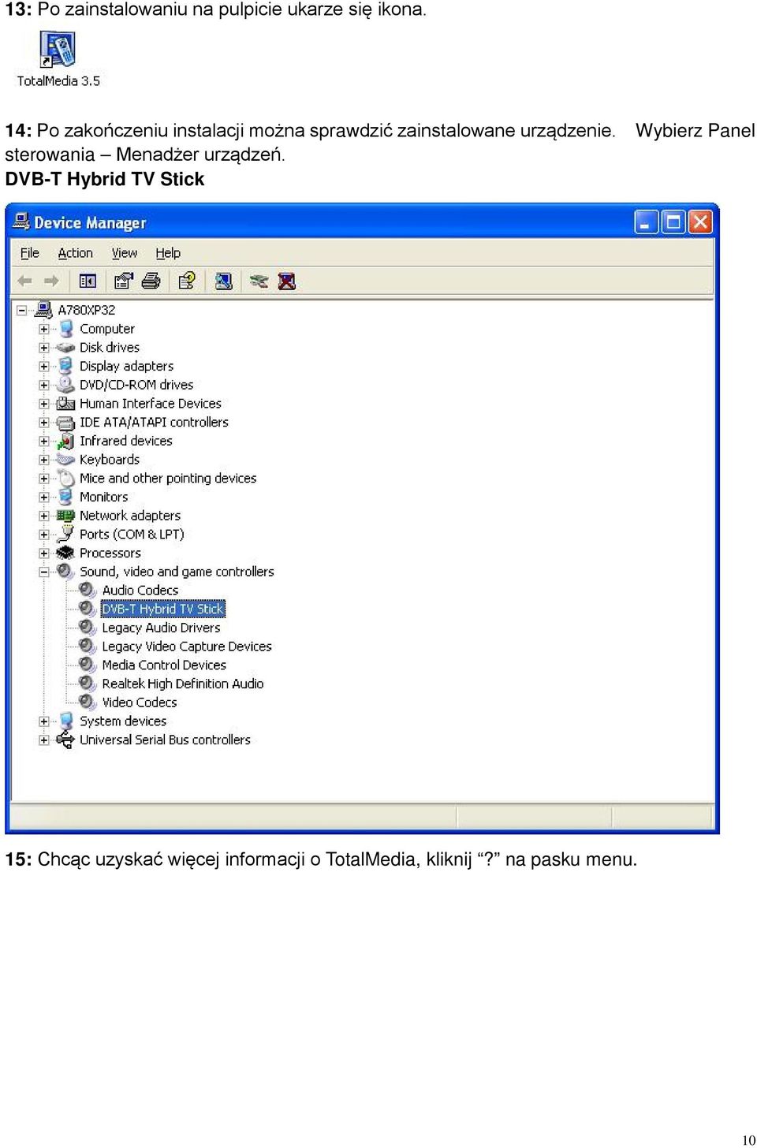757x1148 pixels.
Task: Open Properties using the toolbar icon
Action: tap(123, 281)
